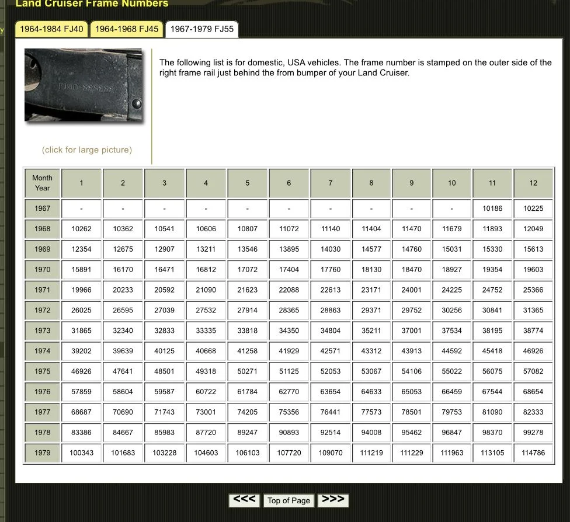The image size is (570, 522).
Task: Click the 1978 row header
Action: coord(43,433)
